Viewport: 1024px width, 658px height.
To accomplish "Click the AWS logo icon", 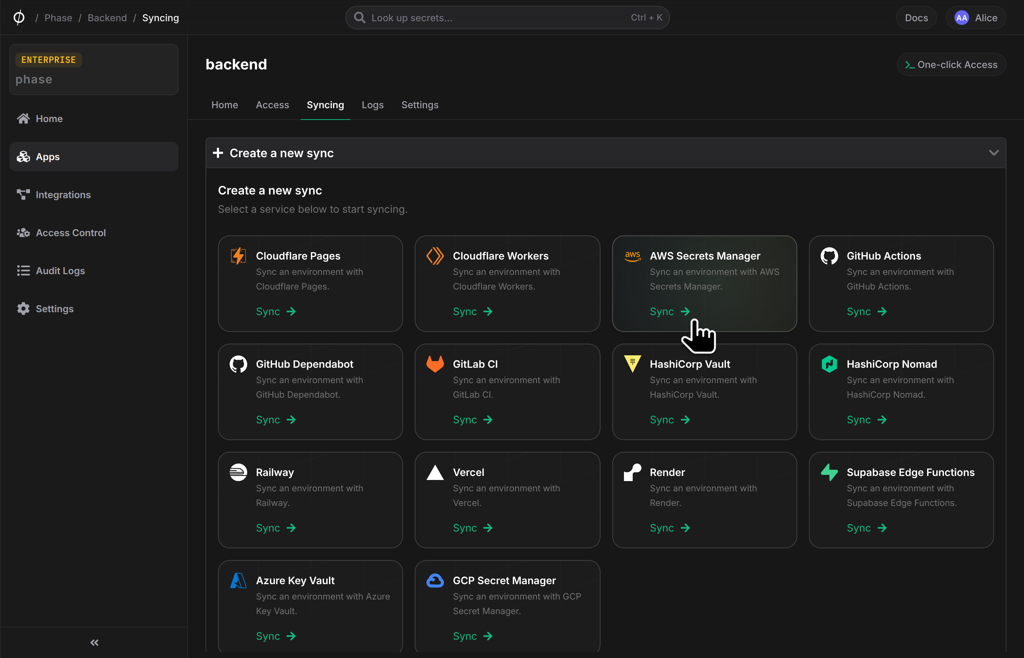I will point(632,256).
